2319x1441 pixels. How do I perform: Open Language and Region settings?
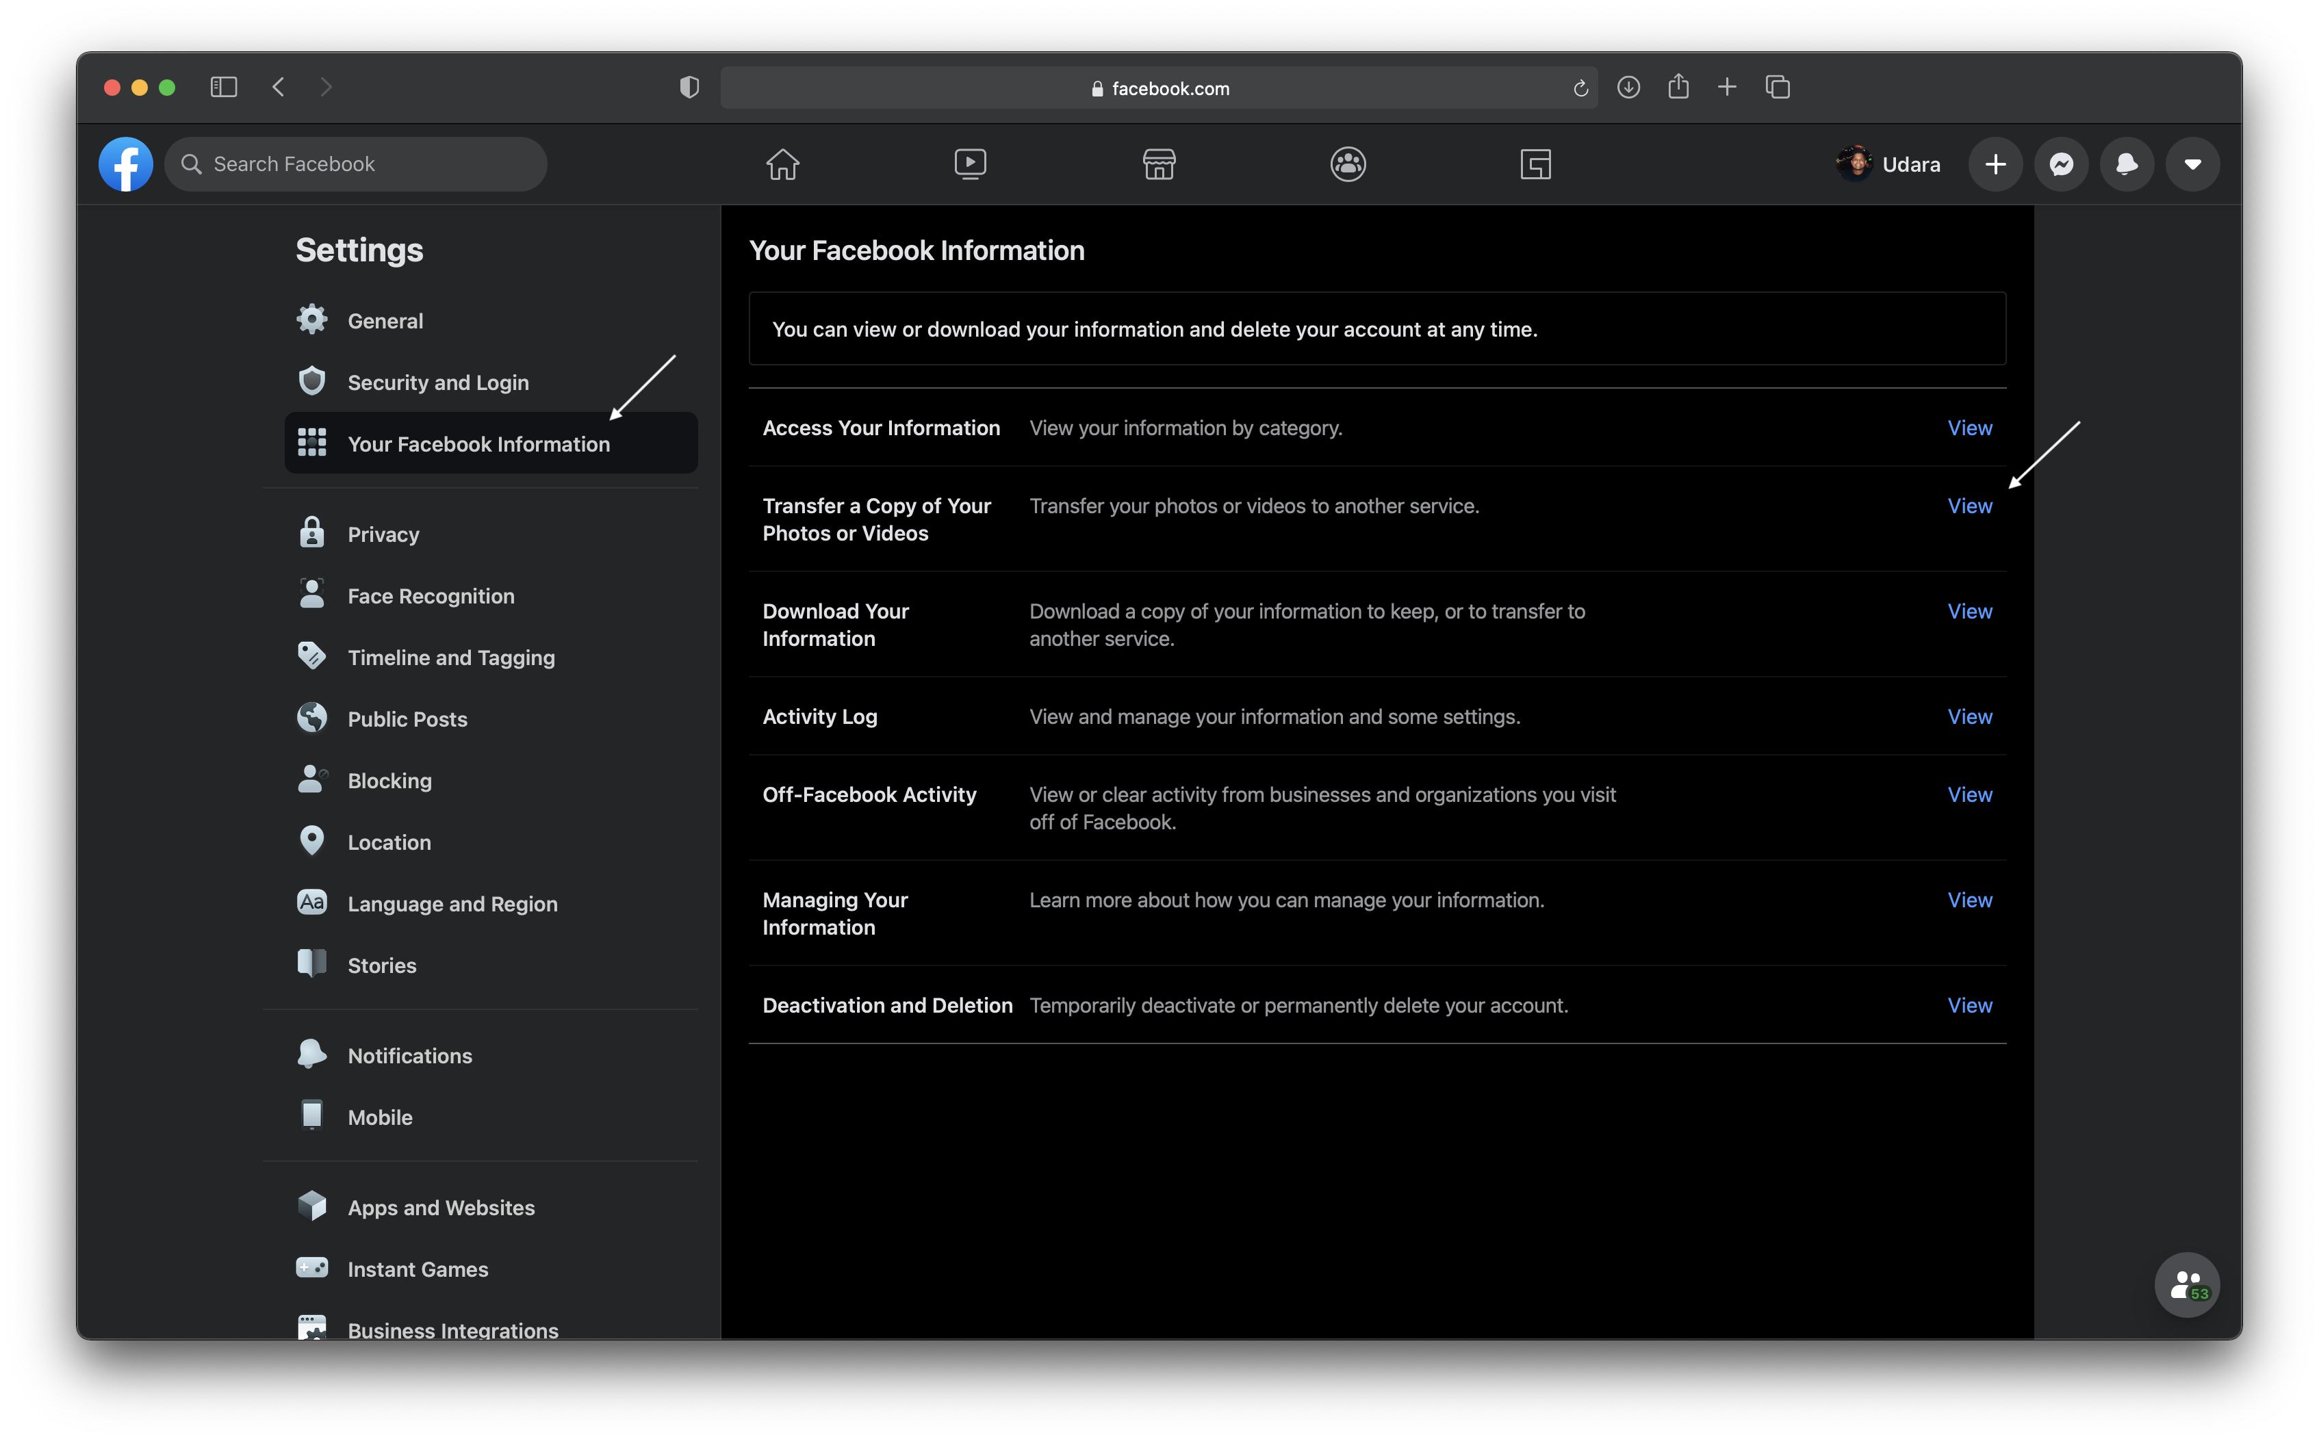click(x=491, y=903)
